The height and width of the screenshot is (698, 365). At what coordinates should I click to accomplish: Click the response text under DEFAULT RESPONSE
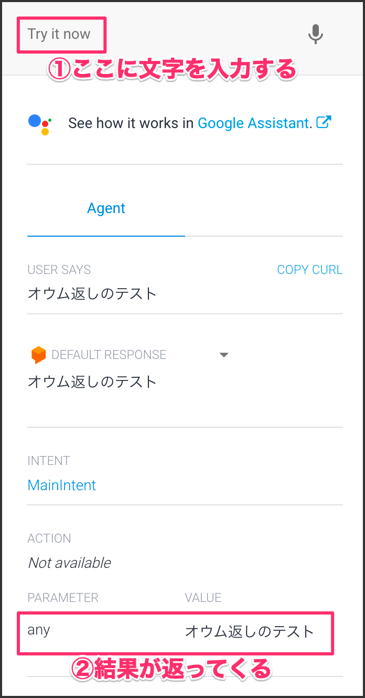[92, 382]
